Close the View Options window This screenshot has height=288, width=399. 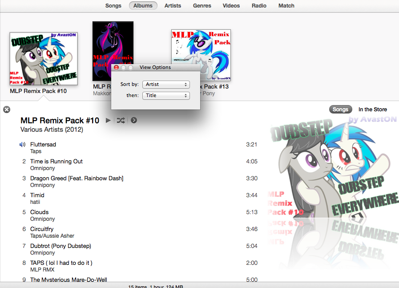pyautogui.click(x=116, y=68)
